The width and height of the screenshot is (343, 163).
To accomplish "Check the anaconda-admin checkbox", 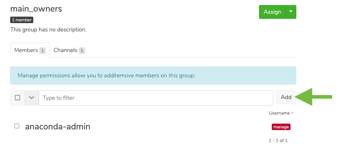I will pos(17,126).
